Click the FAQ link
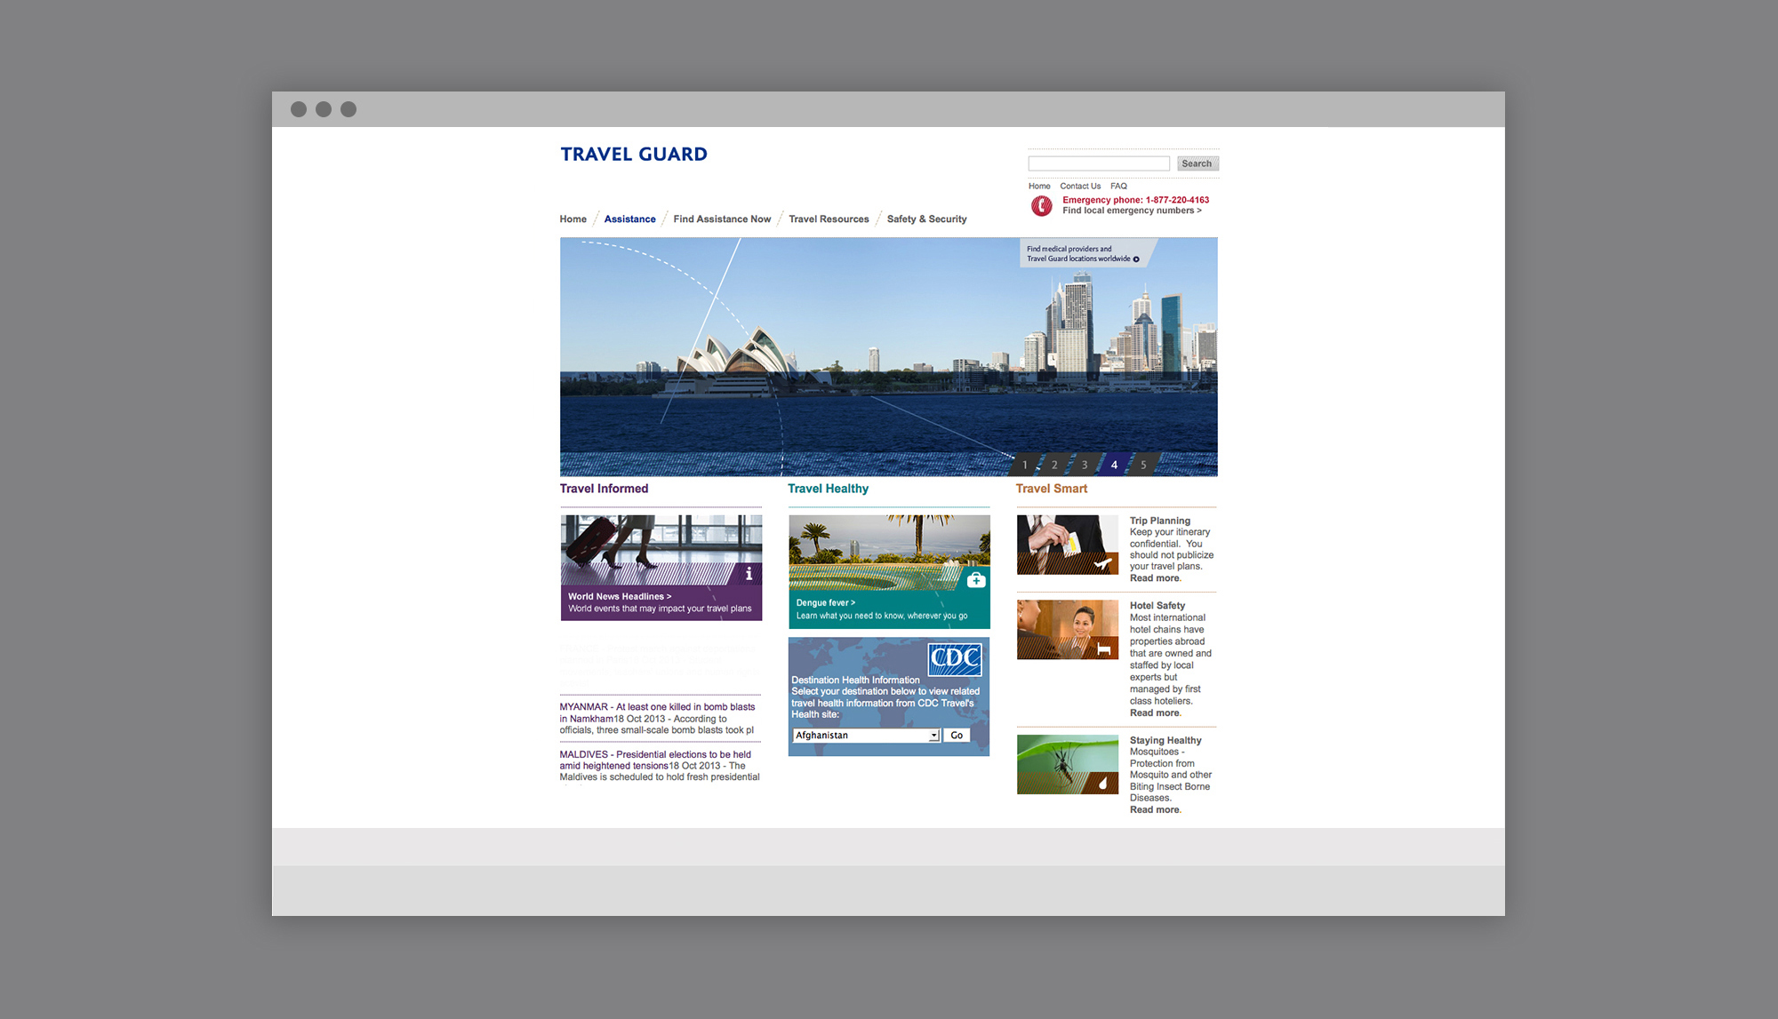Screen dimensions: 1778x1019 [1118, 187]
